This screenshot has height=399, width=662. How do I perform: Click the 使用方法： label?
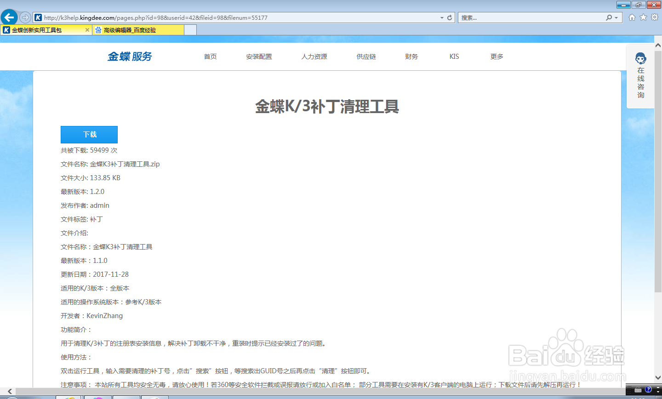76,357
